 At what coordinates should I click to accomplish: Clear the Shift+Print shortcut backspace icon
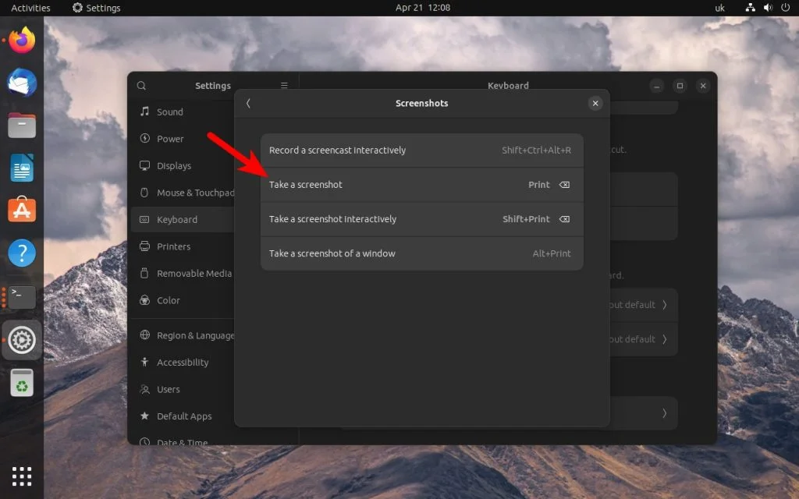click(x=564, y=219)
